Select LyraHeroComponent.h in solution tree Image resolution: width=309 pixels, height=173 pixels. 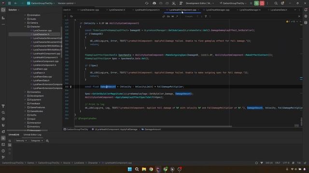[44, 65]
